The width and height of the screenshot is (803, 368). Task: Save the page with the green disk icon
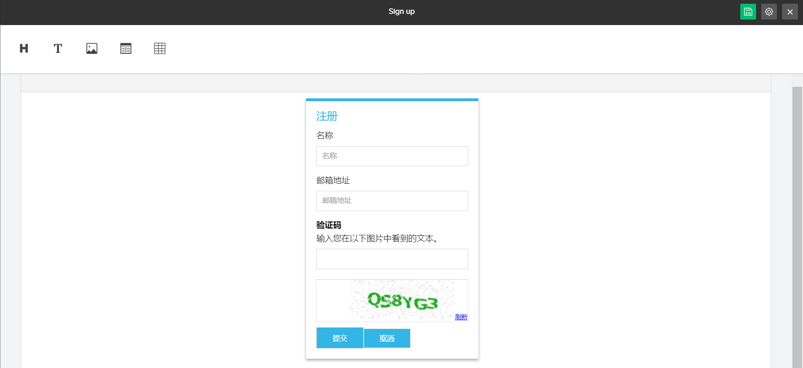click(x=748, y=12)
